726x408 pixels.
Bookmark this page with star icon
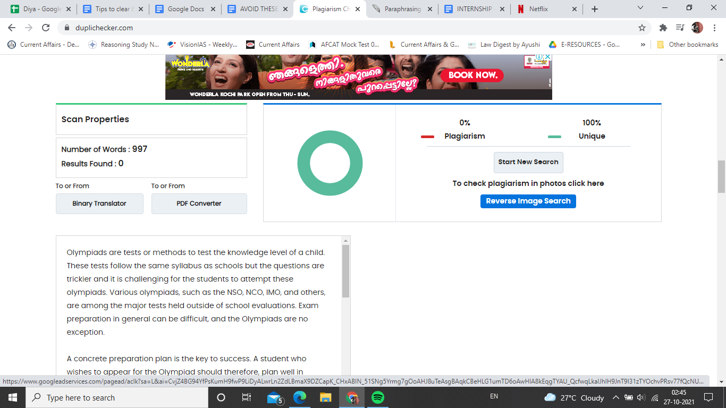point(642,28)
